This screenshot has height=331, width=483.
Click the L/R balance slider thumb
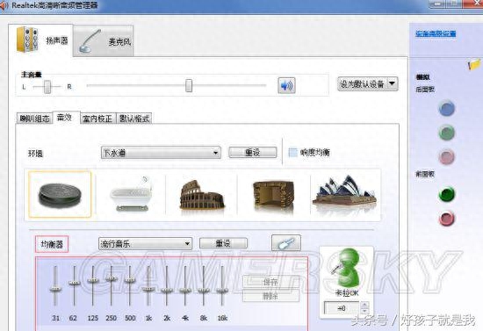pyautogui.click(x=47, y=87)
